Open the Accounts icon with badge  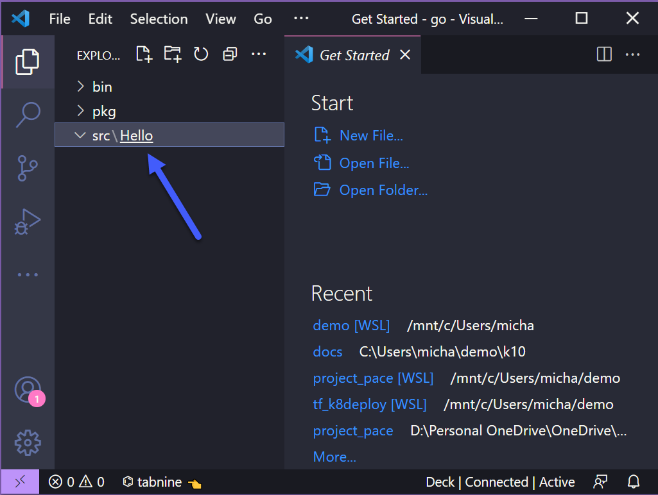pos(28,389)
